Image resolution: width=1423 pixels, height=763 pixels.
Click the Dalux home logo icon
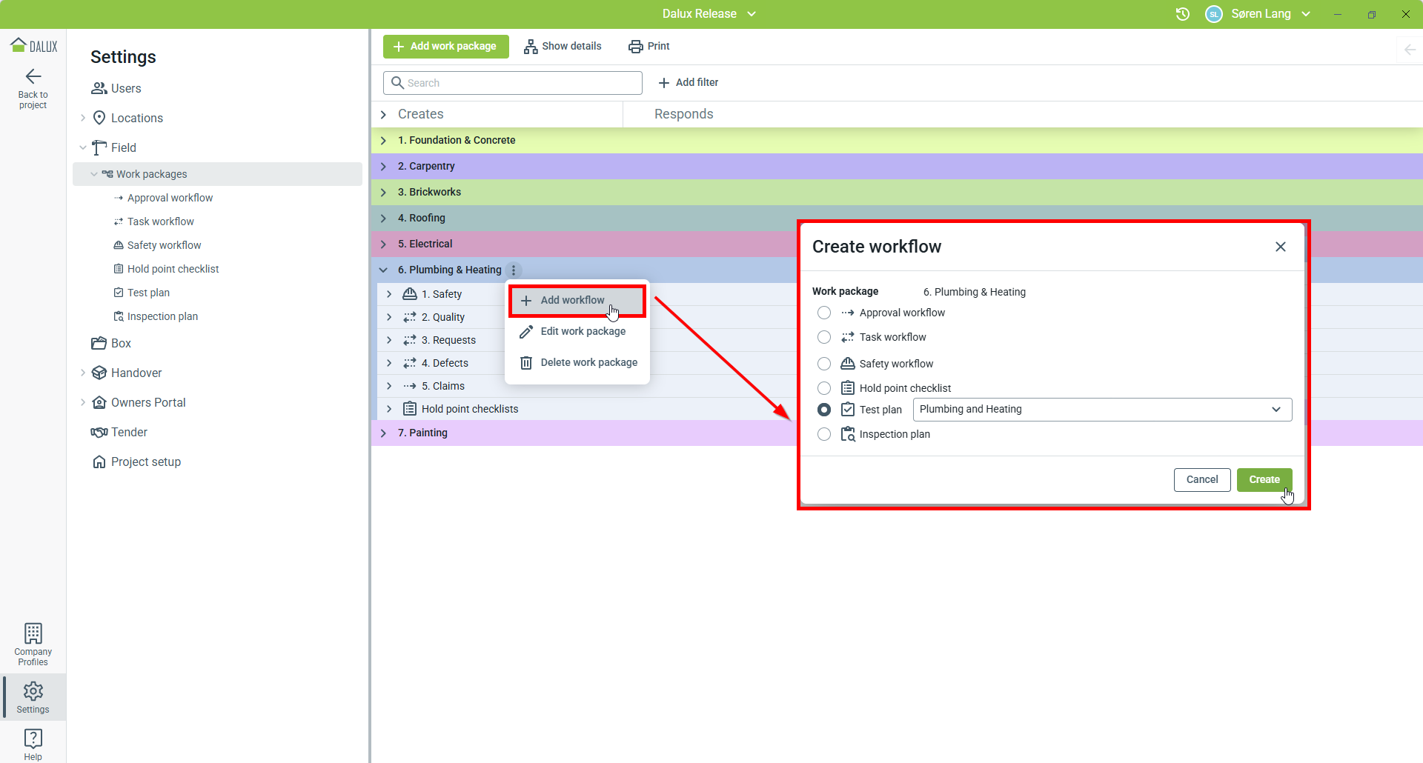33,46
